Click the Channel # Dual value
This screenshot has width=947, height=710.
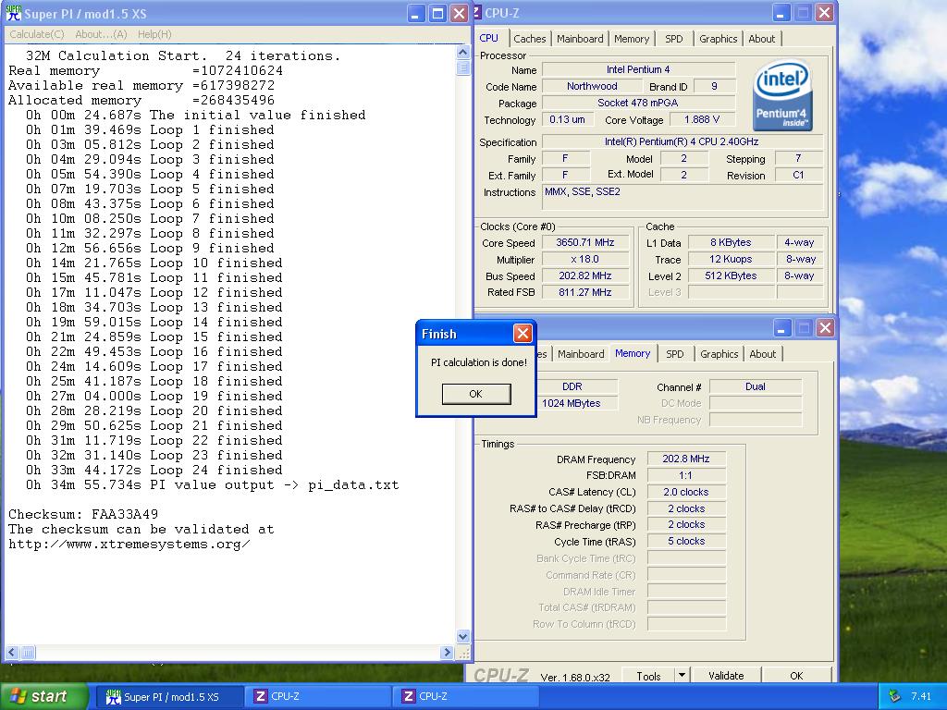[755, 386]
